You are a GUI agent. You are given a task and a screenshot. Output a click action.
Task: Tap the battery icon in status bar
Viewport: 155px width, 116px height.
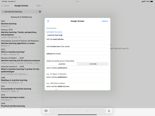[152, 1]
